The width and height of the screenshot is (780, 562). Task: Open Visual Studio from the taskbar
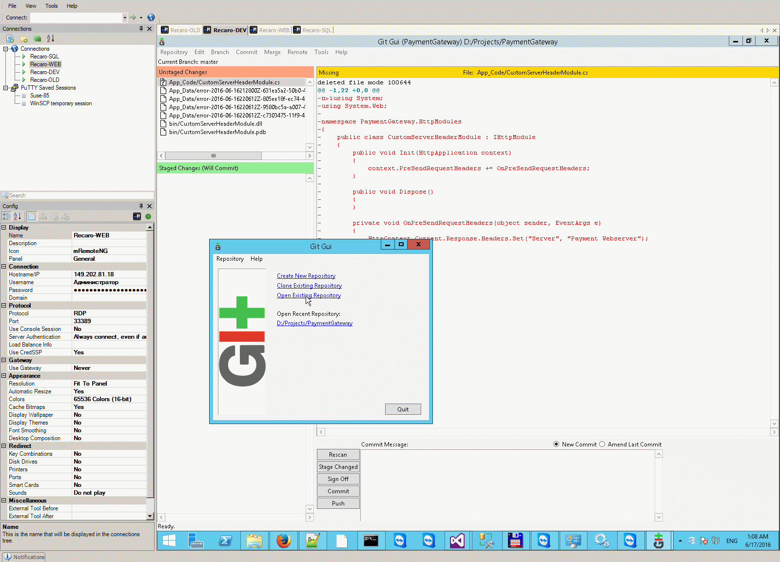[457, 541]
